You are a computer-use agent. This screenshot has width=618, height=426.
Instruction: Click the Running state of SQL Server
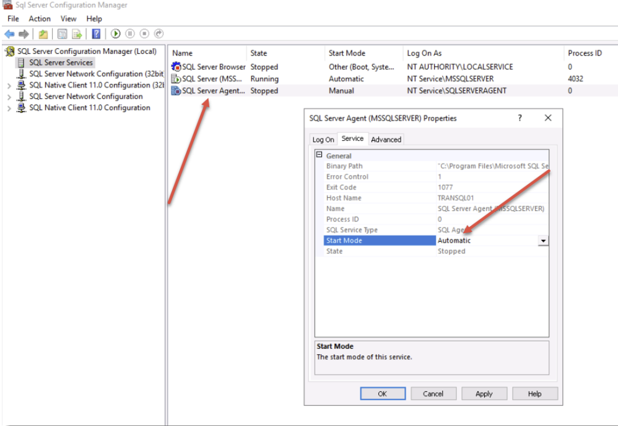pos(264,79)
